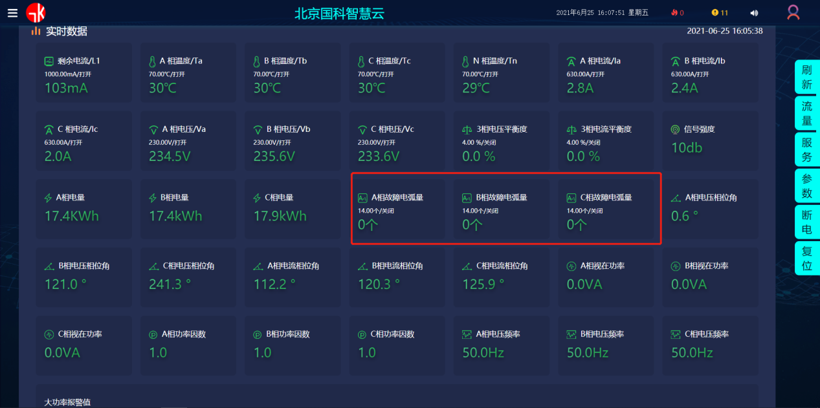Screen dimensions: 820x408
Task: Click the A相温度 thermometer icon
Action: [x=153, y=61]
